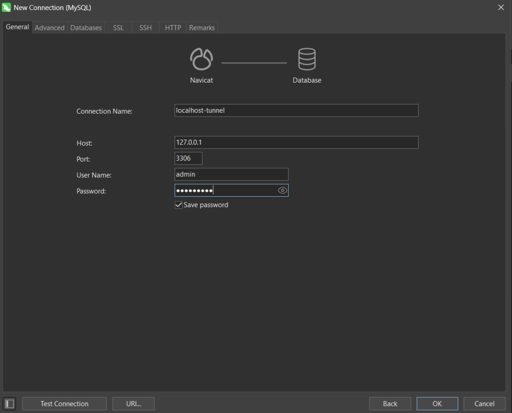
Task: Toggle the side panel icon at bottom-left
Action: coord(9,403)
